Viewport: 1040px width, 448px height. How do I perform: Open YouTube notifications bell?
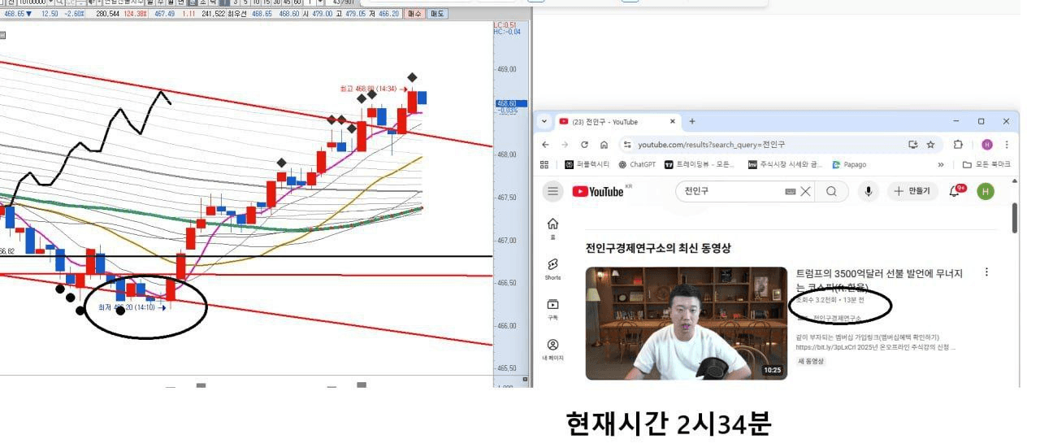956,191
